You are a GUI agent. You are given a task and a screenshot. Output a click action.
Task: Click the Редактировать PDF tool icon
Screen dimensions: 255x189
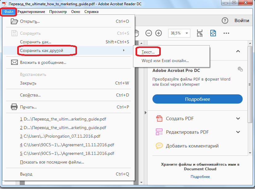(x=159, y=132)
